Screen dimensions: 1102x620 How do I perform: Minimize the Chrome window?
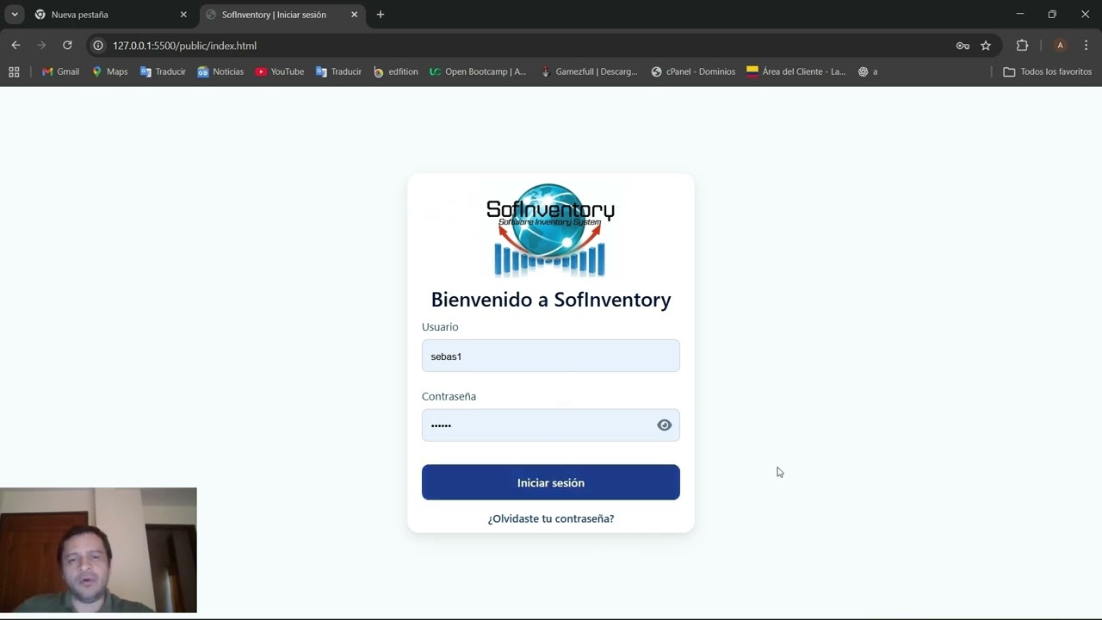[x=1019, y=15]
